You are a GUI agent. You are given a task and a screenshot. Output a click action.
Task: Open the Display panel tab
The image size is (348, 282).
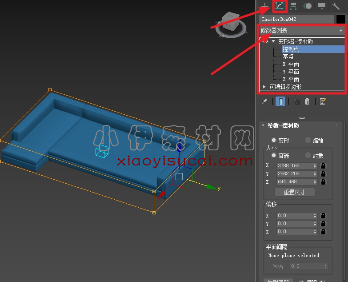(x=322, y=6)
